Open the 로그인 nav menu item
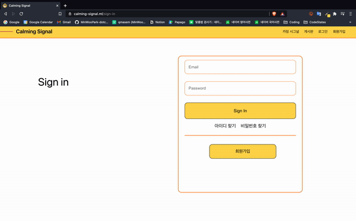This screenshot has width=356, height=222. 323,31
